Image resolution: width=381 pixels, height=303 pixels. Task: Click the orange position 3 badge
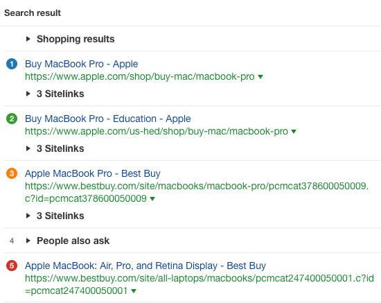tap(12, 173)
